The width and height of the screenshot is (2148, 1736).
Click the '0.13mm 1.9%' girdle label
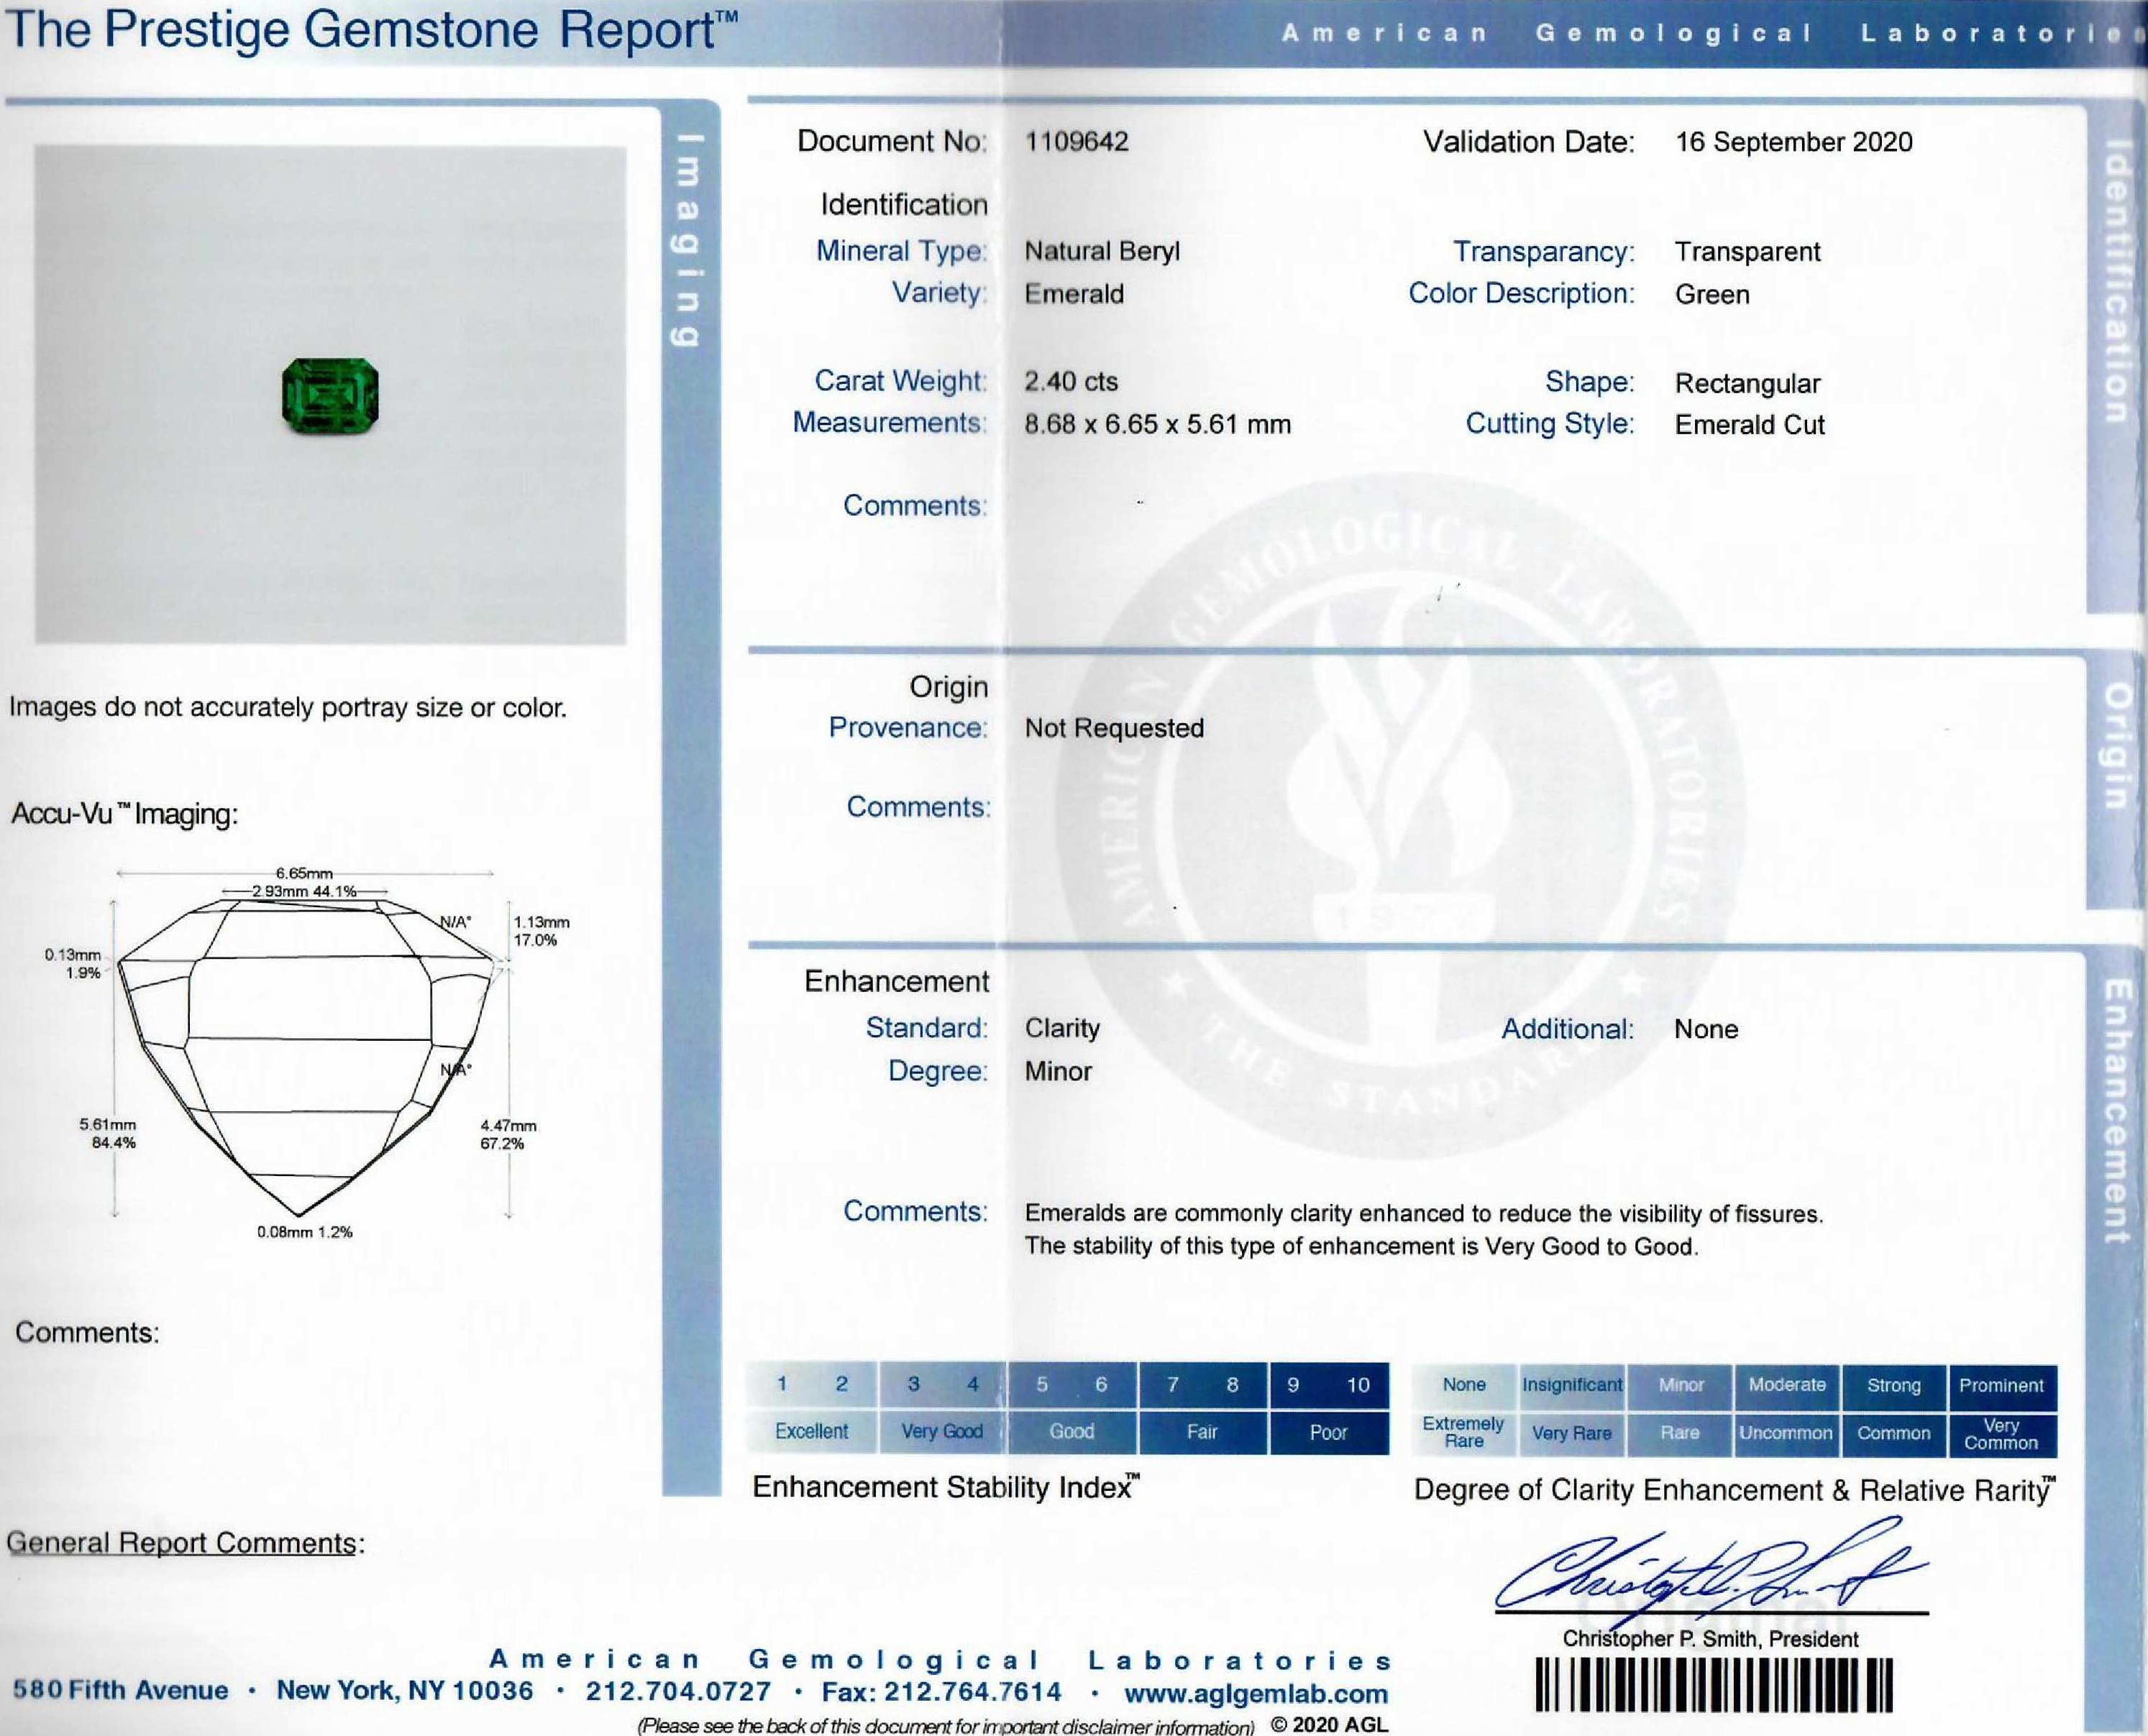(x=73, y=963)
